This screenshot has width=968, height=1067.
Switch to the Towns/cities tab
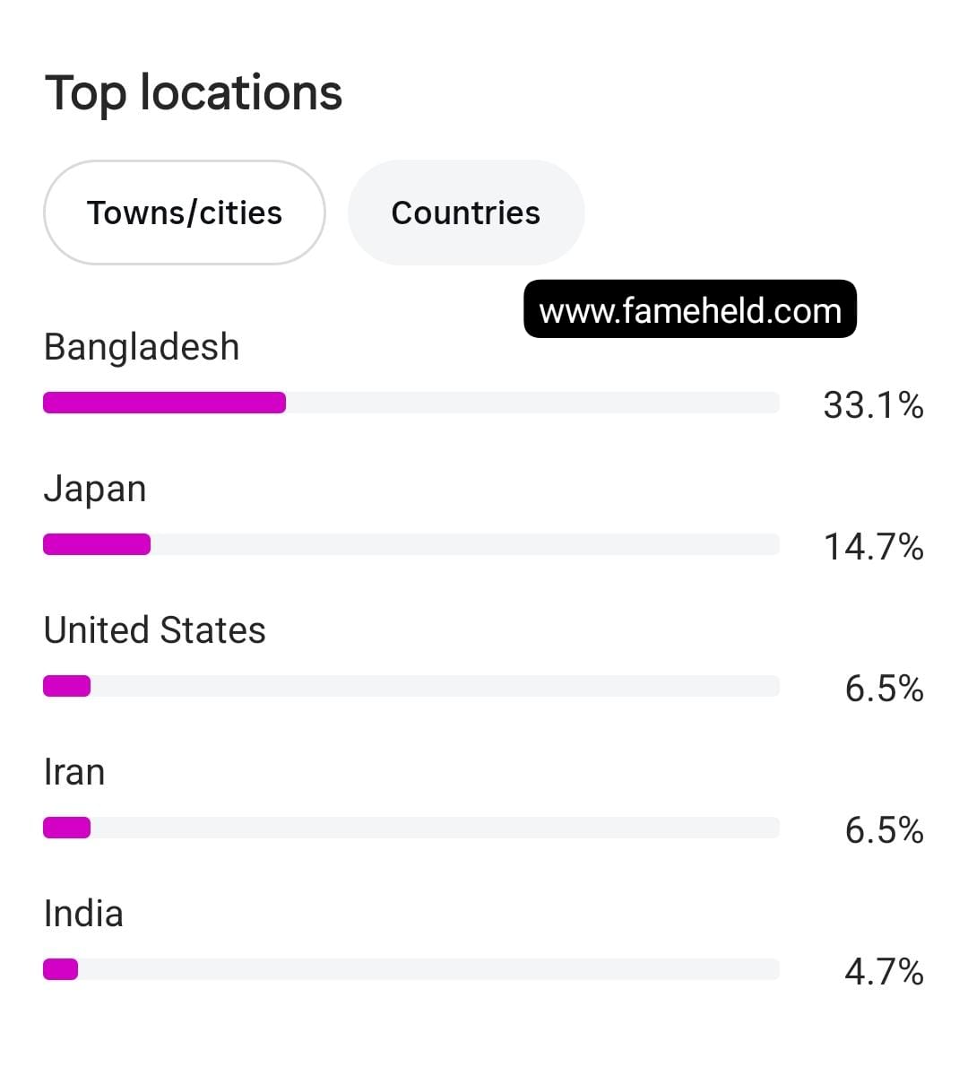[x=185, y=213]
